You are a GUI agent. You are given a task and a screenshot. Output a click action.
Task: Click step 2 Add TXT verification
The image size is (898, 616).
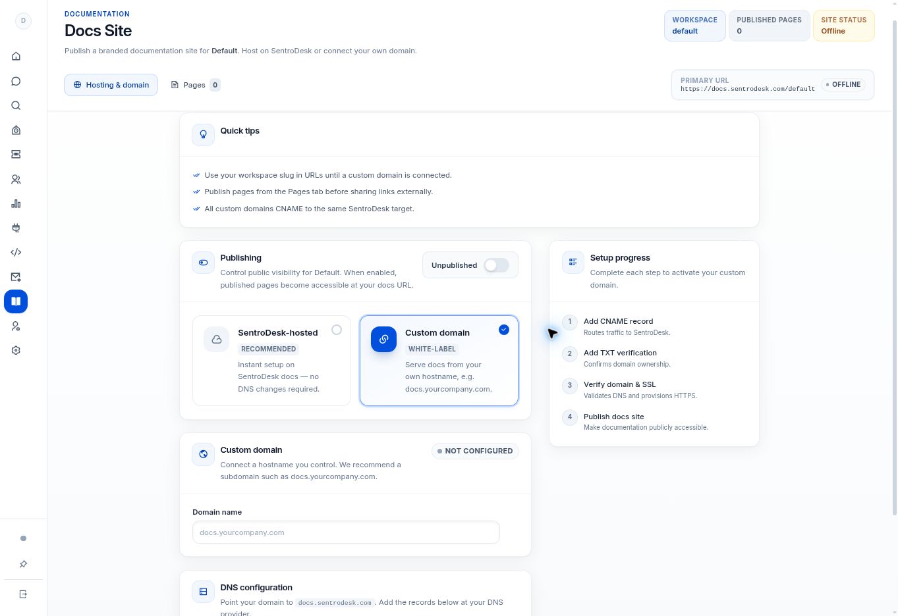(x=654, y=358)
